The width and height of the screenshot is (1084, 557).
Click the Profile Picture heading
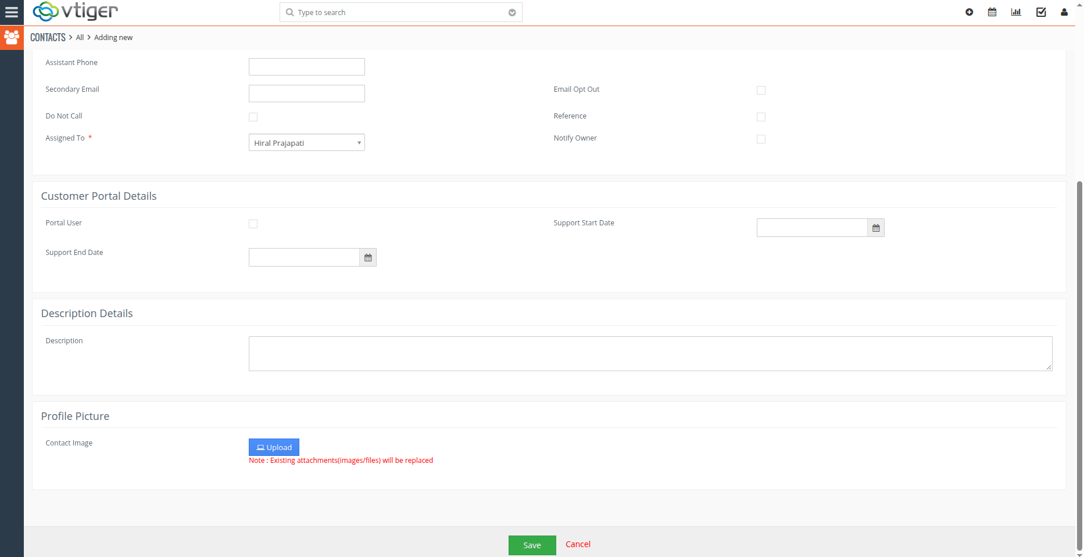pos(75,416)
